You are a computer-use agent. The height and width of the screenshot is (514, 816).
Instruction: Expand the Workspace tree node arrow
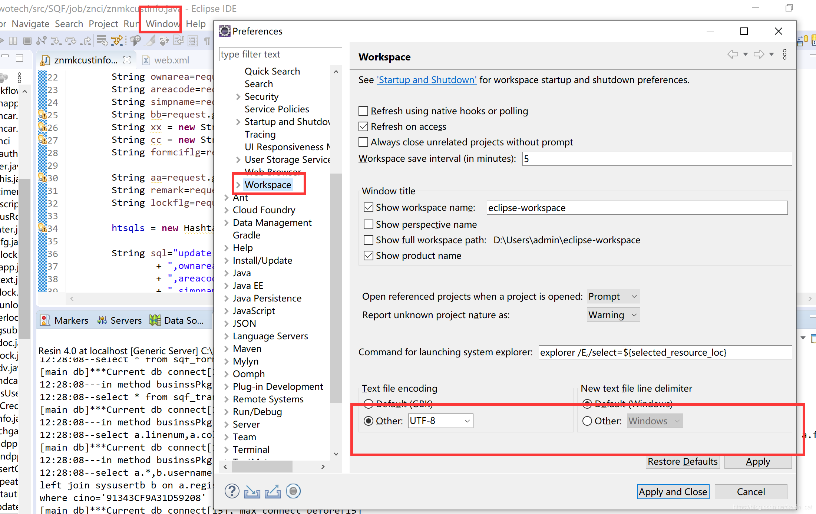coord(238,185)
